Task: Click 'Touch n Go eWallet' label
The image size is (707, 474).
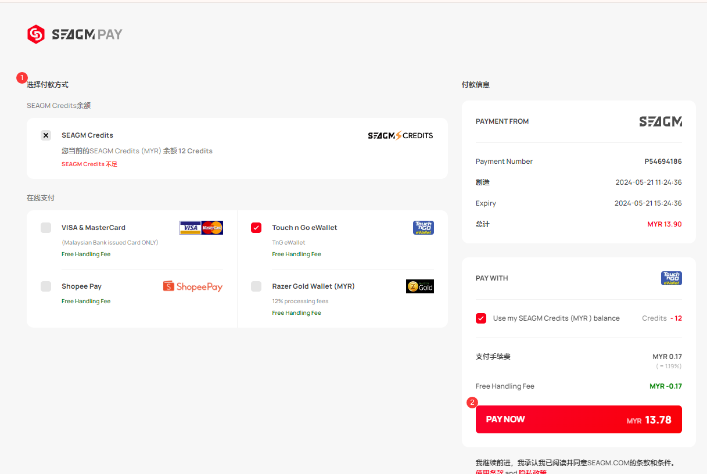Action: tap(304, 228)
